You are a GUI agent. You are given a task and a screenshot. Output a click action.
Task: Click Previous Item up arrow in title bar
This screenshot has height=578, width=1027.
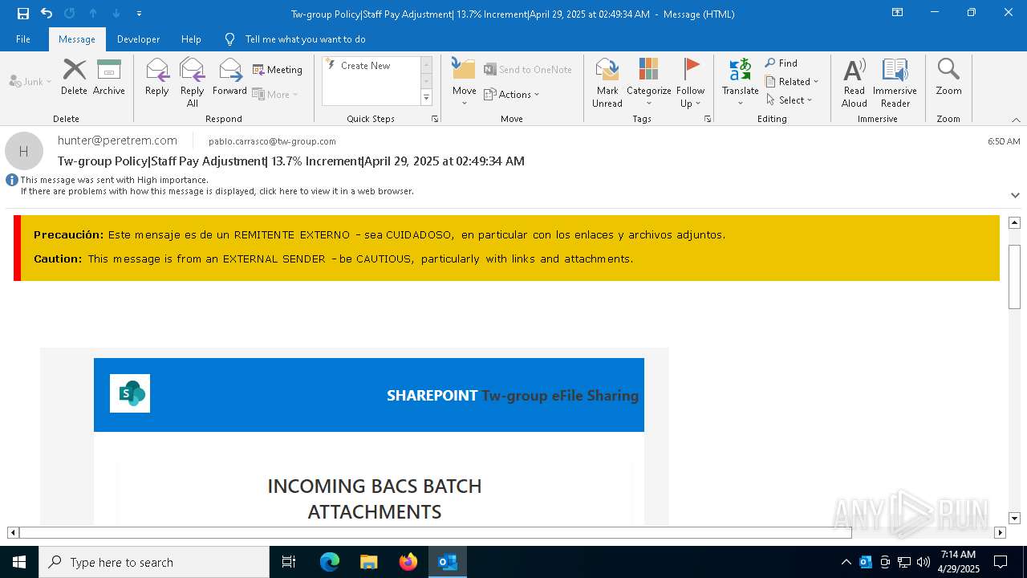click(x=93, y=13)
